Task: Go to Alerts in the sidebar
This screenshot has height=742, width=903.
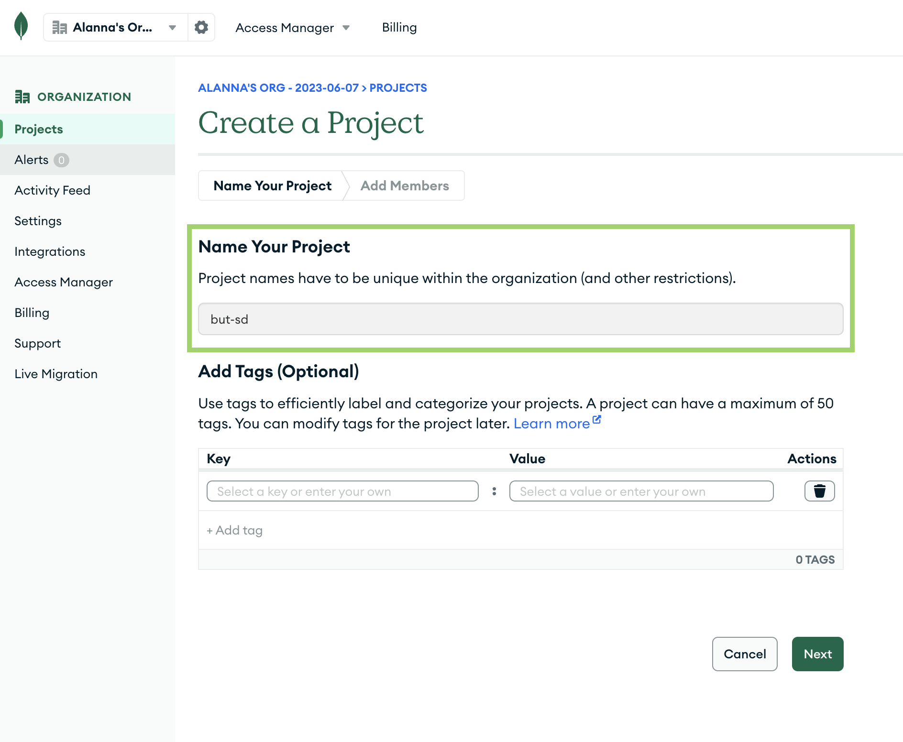Action: tap(32, 160)
